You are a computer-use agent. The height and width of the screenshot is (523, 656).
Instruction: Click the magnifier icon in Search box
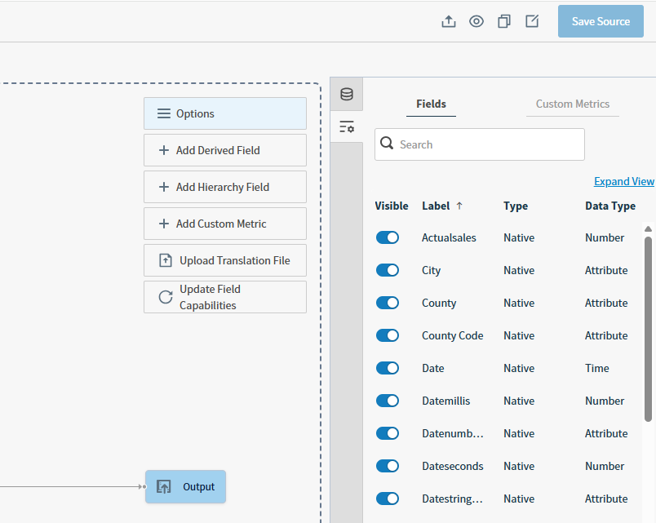(x=387, y=143)
